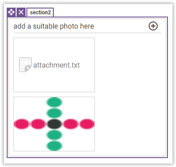Click the topmost green dot in the image
This screenshot has width=176, height=167.
point(54,102)
